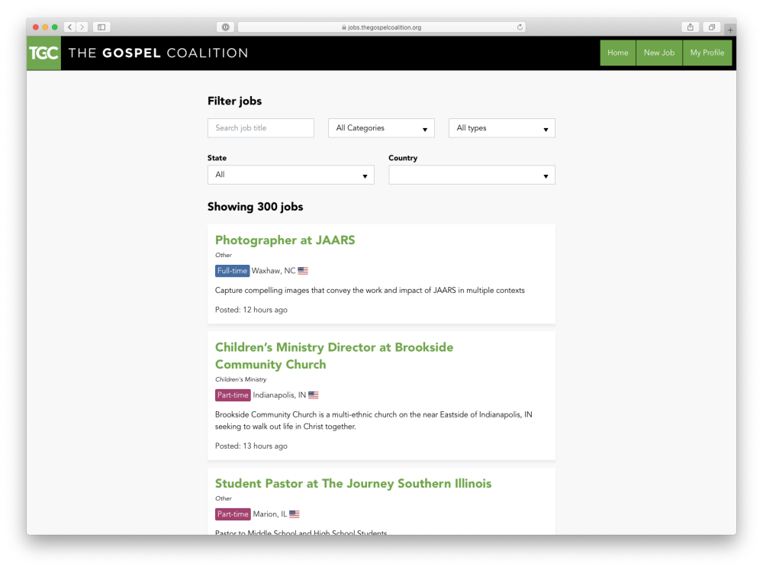763x570 pixels.
Task: Click inside the Search job title field
Action: click(260, 127)
